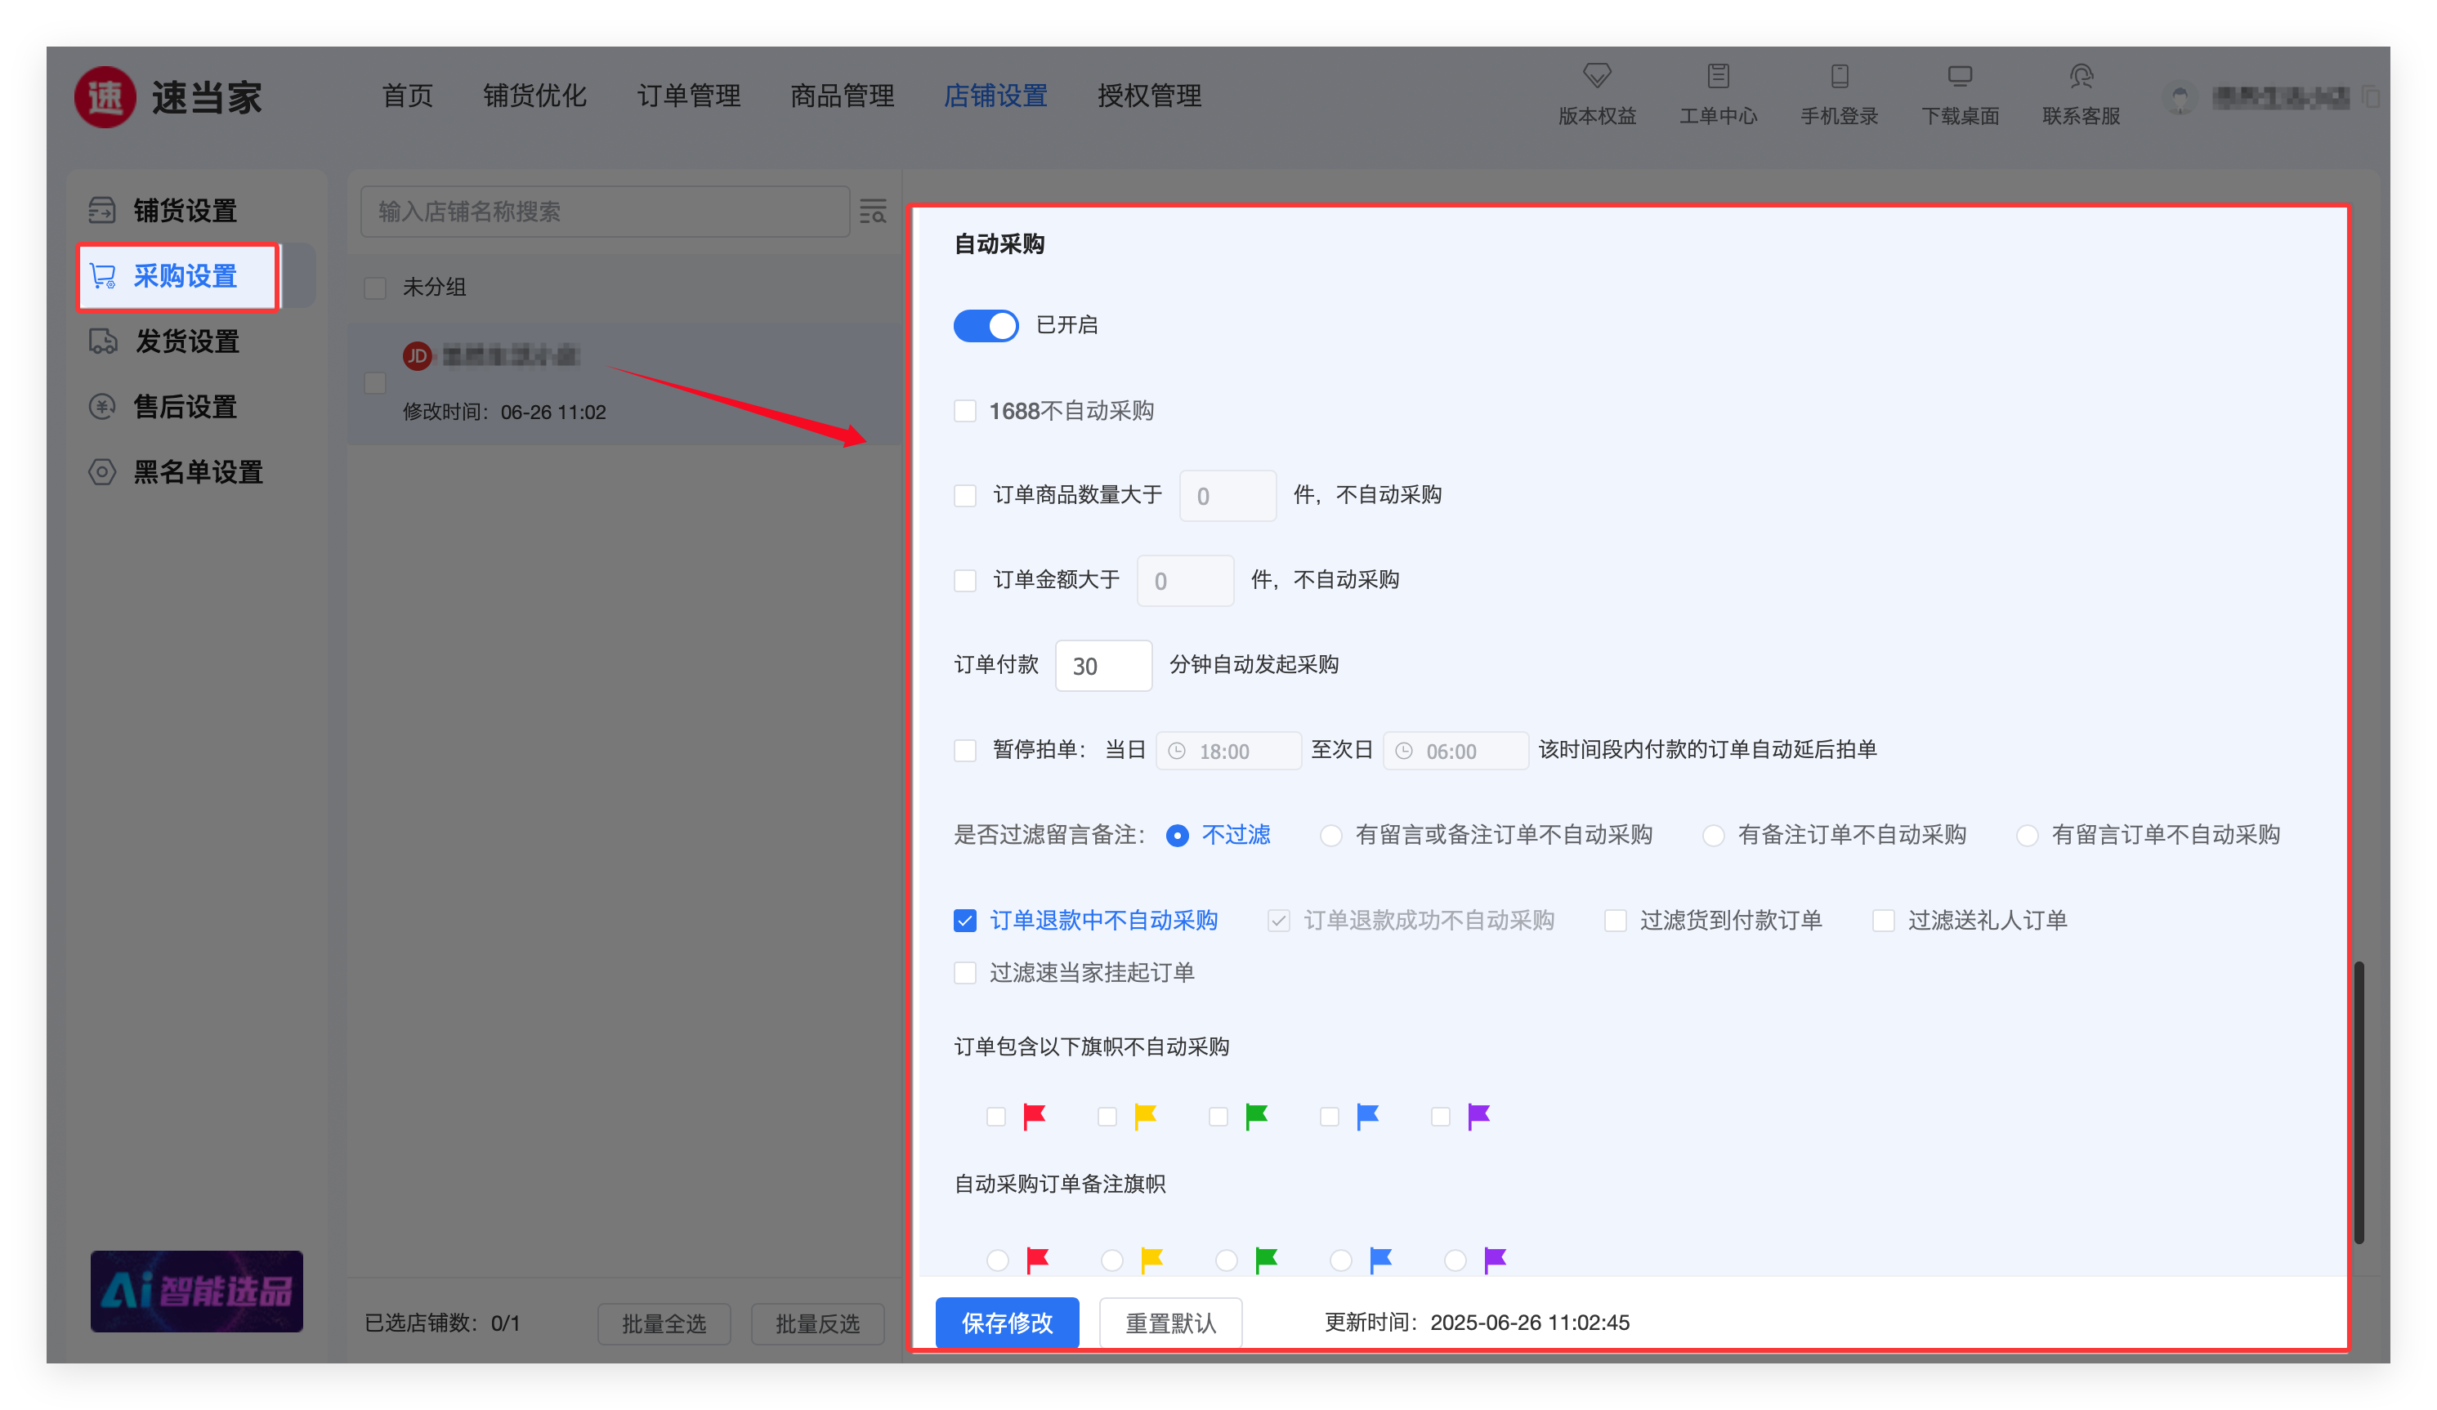Go to the 订单管理 menu
Viewport: 2437px width, 1410px height.
tap(689, 96)
